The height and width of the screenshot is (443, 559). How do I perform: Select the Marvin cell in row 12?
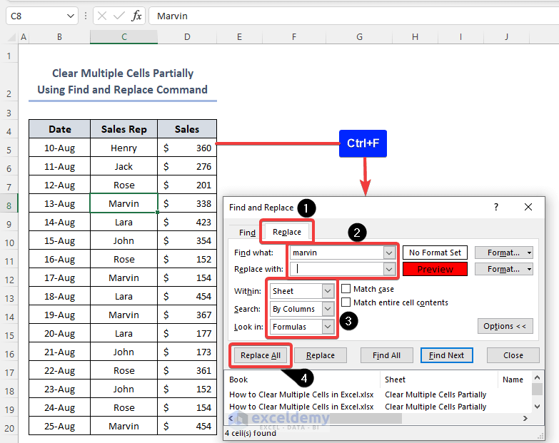124,277
